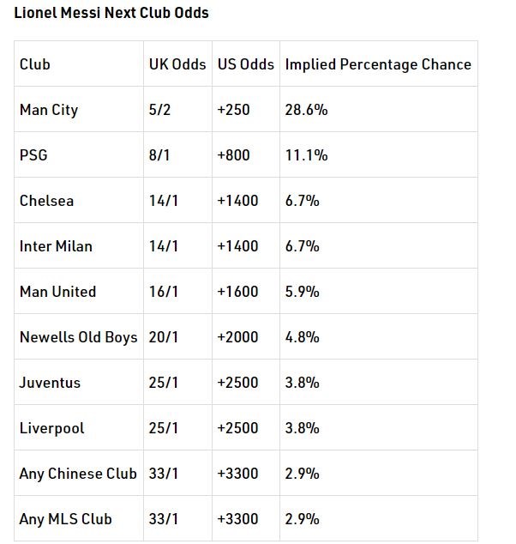Viewport: 516px width, 544px height.
Task: Select the 'Juventus' club cell
Action: [50, 383]
